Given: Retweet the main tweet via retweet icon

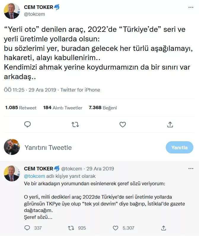Looking at the screenshot, I should click(75, 125).
